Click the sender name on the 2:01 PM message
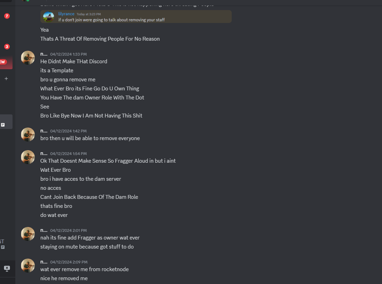 click(x=44, y=230)
